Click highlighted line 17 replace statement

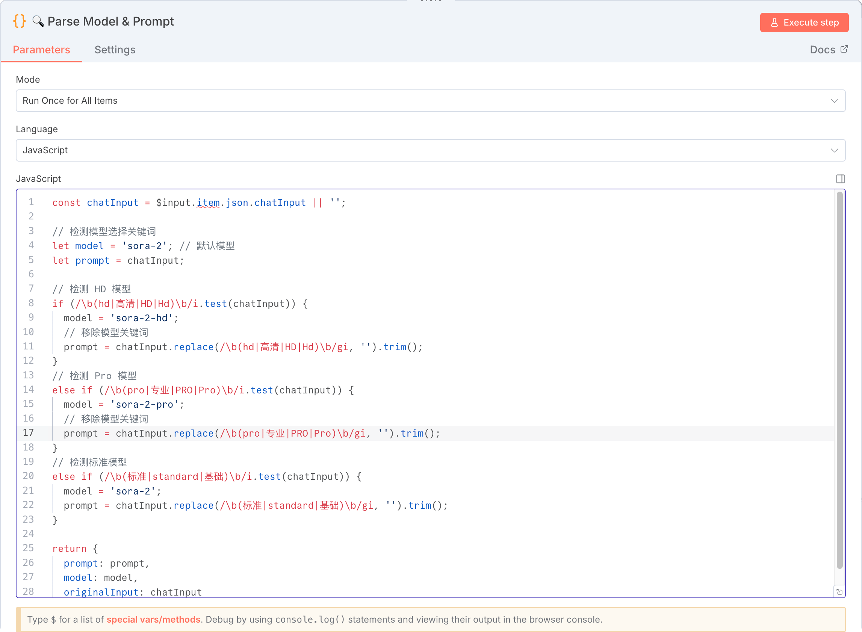(x=252, y=434)
